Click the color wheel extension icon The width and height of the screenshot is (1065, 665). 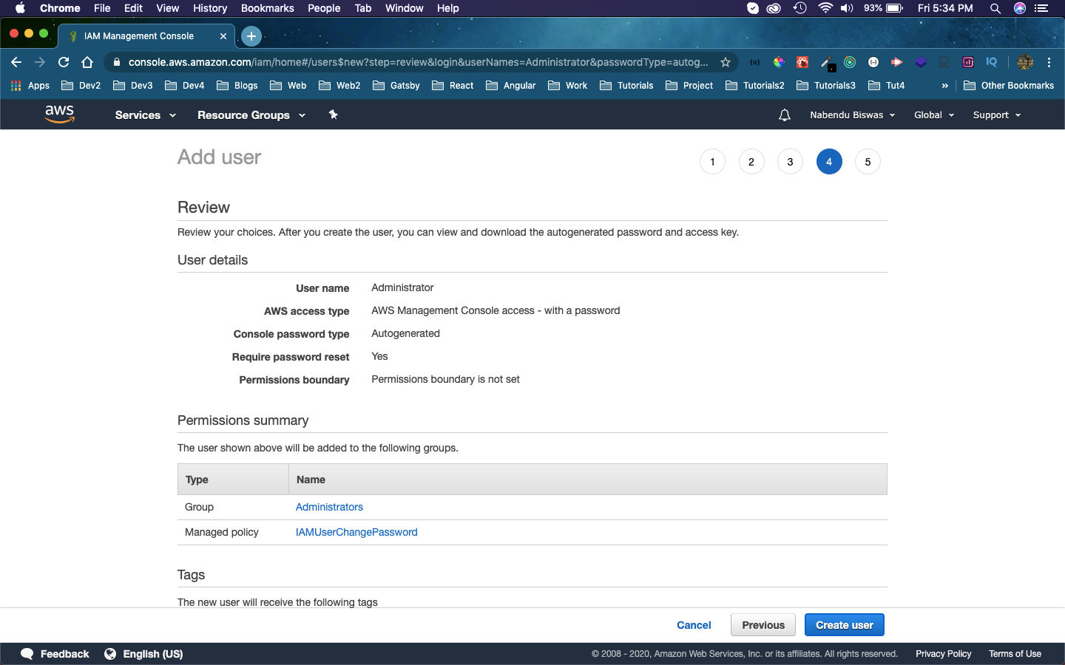[779, 62]
